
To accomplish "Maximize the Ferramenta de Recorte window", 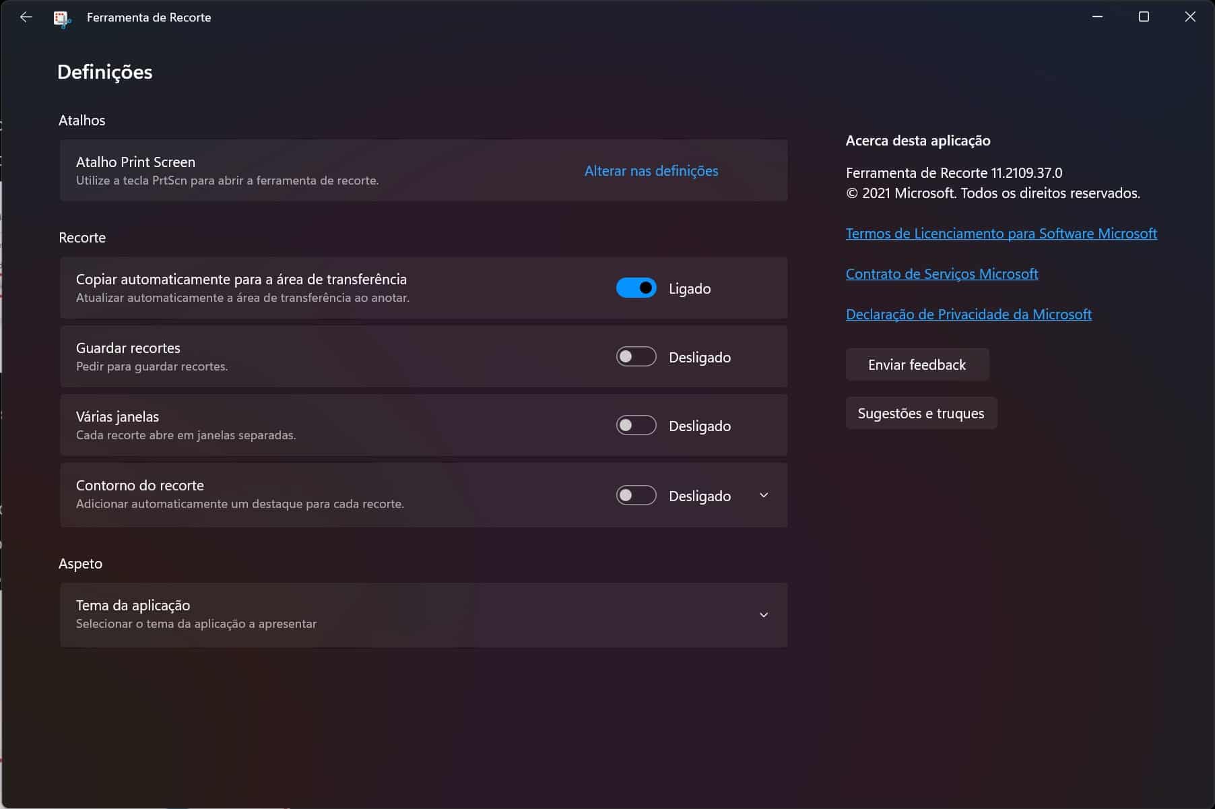I will tap(1144, 17).
